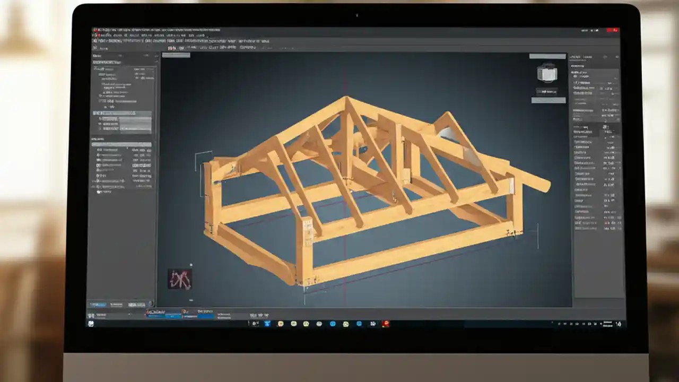Select the coordinate axes gizmo in the viewport corner
Screen dimensions: 679x382
[181, 278]
